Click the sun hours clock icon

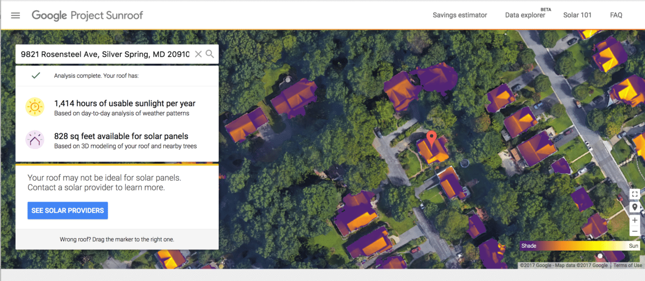pyautogui.click(x=35, y=107)
